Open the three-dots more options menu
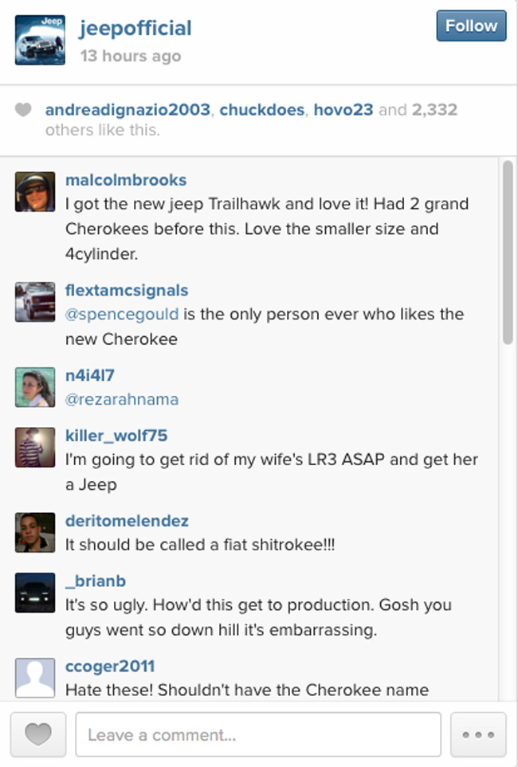Image resolution: width=518 pixels, height=767 pixels. tap(477, 734)
